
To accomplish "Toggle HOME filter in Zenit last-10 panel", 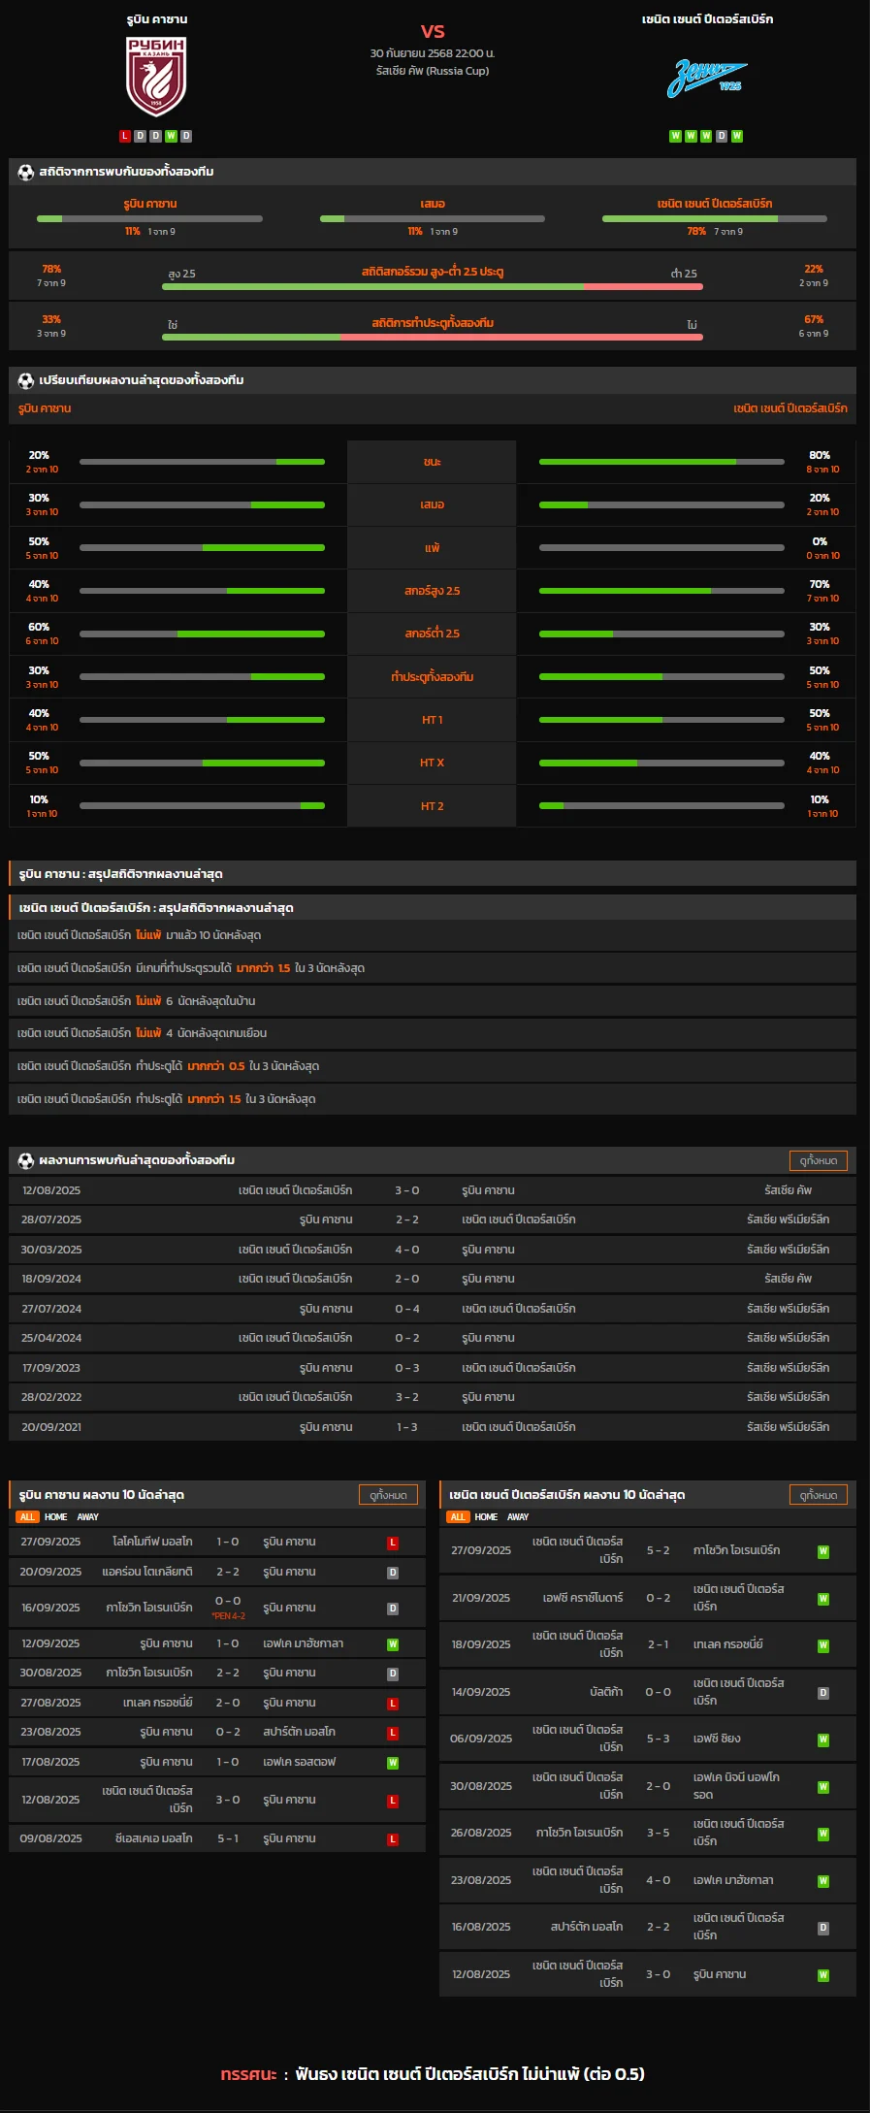I will pos(486,1517).
